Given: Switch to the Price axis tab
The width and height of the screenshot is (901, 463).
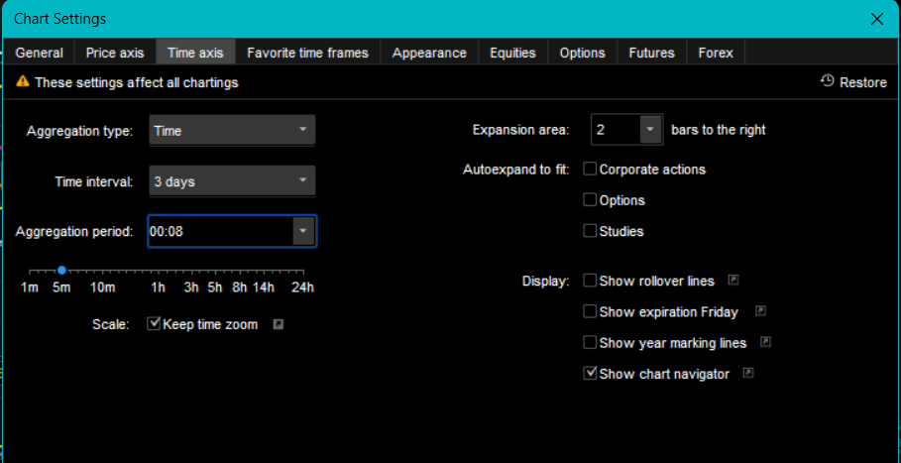Looking at the screenshot, I should (x=115, y=53).
